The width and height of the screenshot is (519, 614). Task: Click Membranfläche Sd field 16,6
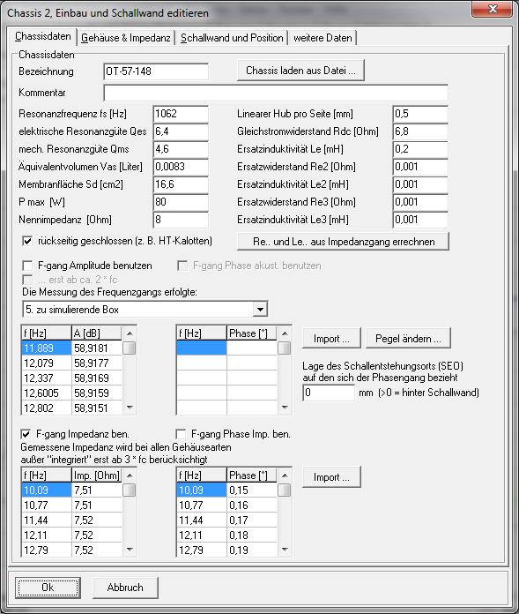pyautogui.click(x=181, y=184)
